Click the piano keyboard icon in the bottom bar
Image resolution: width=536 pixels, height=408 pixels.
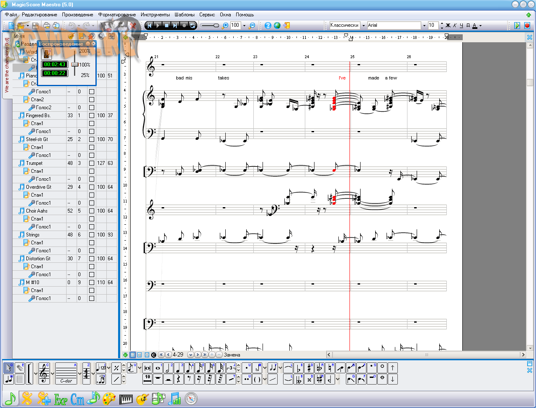point(126,399)
